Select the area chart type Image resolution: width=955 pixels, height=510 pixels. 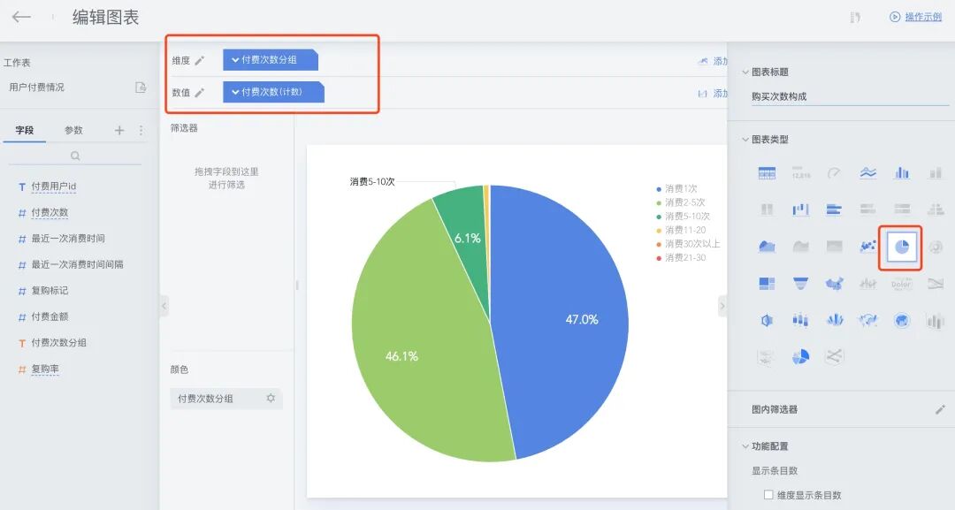coord(767,246)
